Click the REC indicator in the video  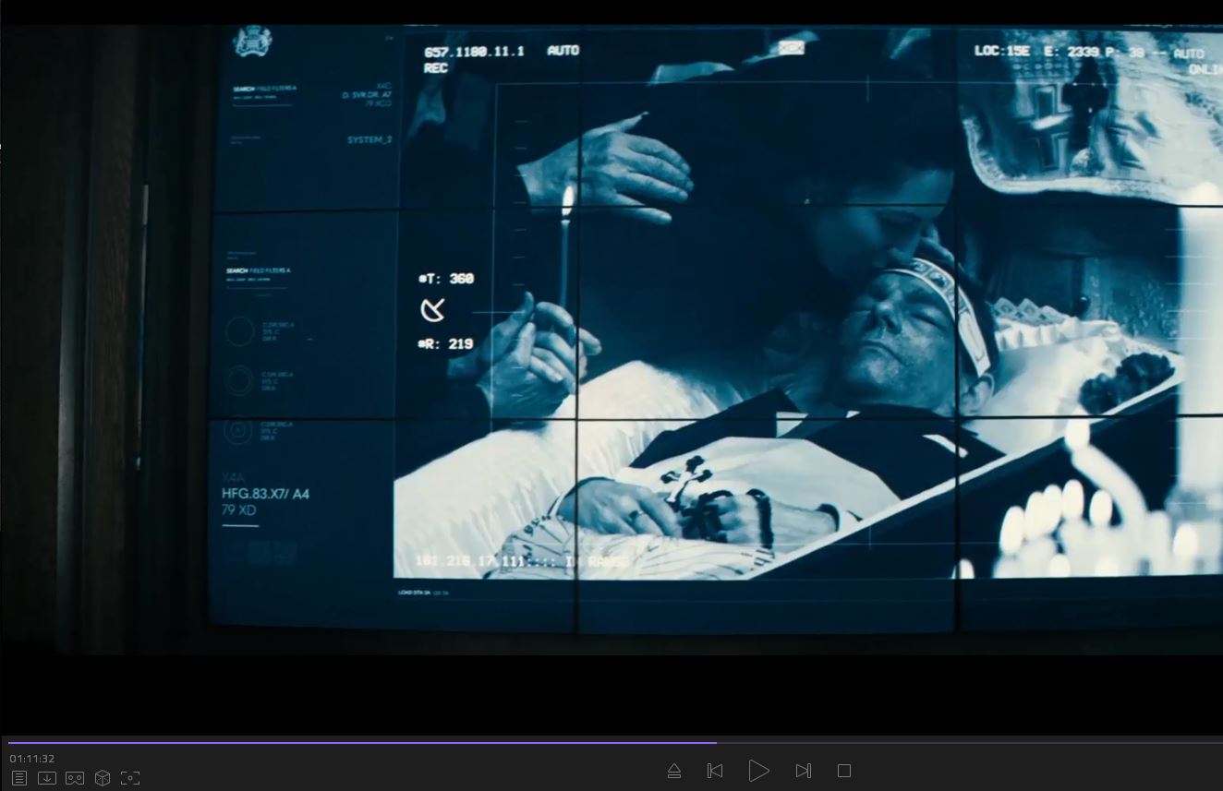(436, 68)
